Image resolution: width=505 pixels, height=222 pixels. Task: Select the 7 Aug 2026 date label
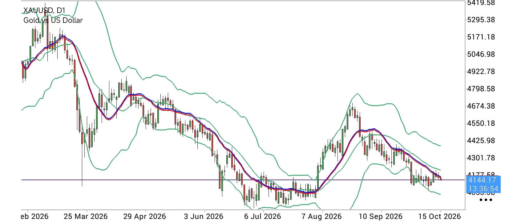[321, 216]
